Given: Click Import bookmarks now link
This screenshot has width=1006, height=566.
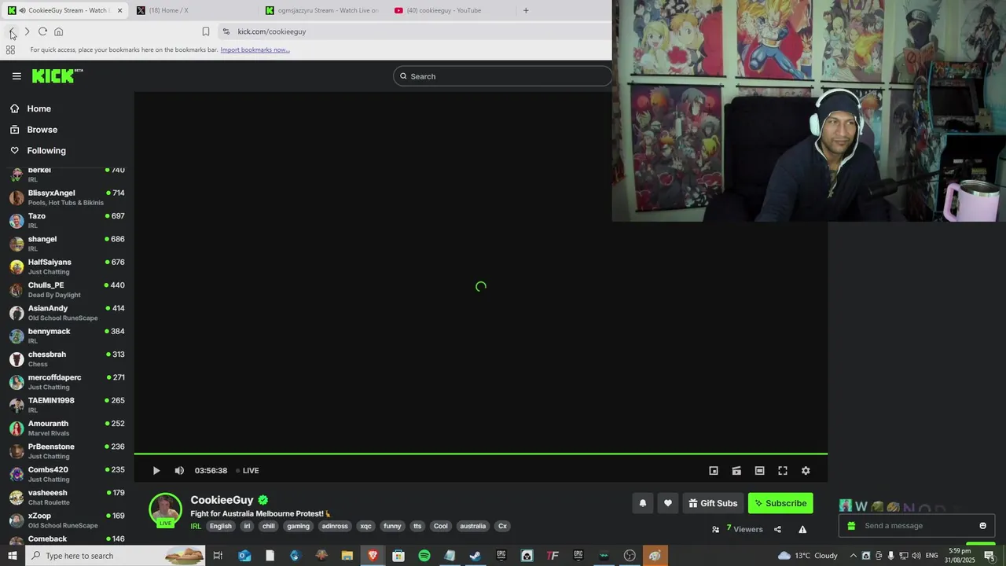Looking at the screenshot, I should (255, 50).
